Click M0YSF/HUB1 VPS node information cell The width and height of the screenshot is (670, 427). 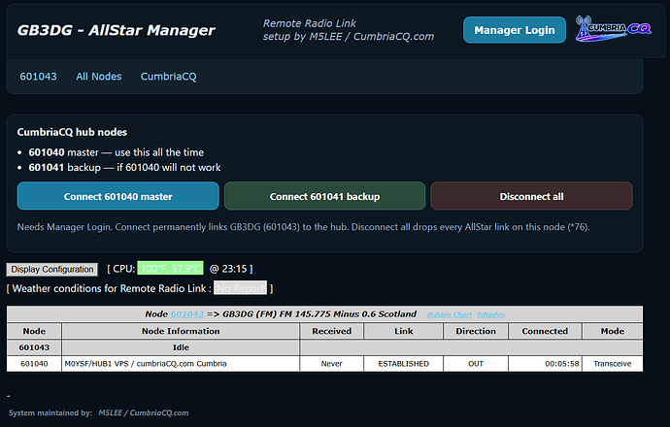(181, 363)
